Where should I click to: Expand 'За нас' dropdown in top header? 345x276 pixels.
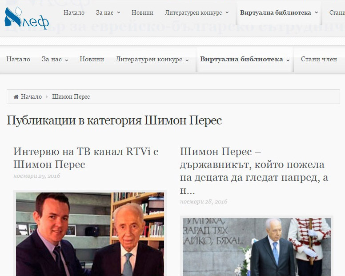click(x=119, y=12)
